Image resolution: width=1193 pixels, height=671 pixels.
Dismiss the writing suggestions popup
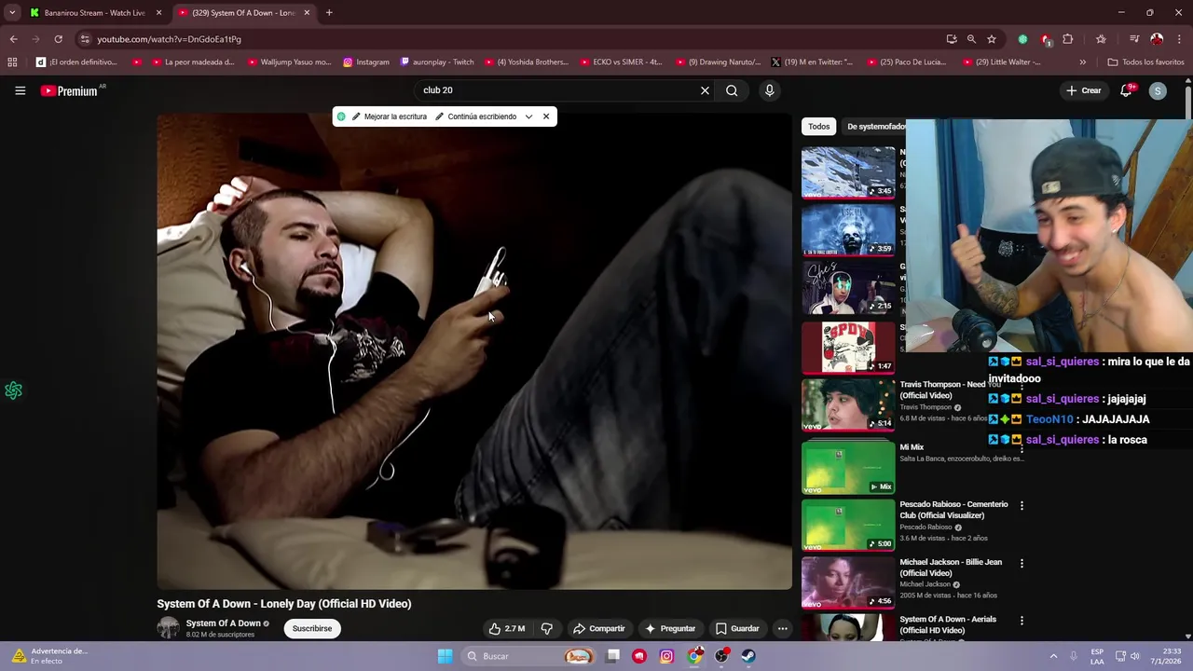[x=546, y=116]
